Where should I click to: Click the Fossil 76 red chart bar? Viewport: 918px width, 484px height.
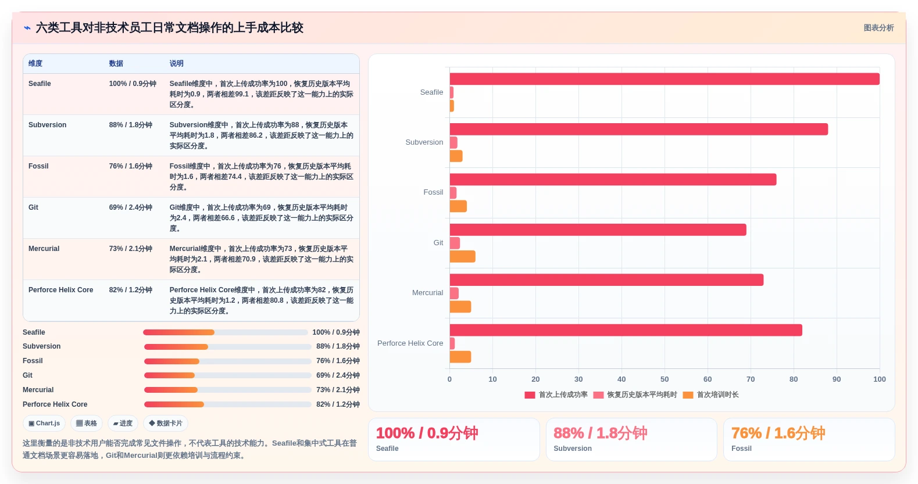click(613, 180)
